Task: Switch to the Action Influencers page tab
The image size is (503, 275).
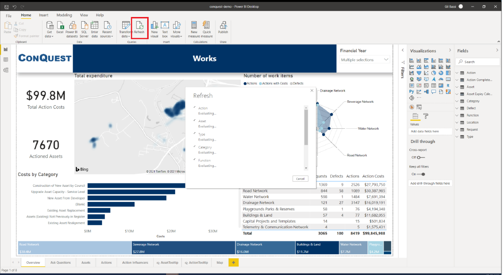Action: (135, 262)
